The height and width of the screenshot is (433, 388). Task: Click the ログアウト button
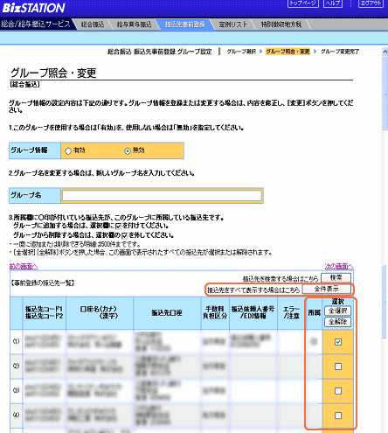tap(371, 3)
